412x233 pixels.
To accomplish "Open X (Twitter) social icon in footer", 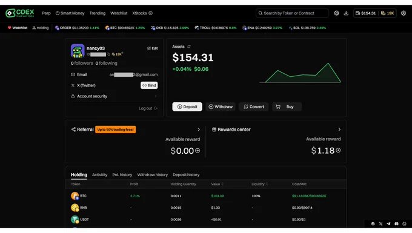I will tap(380, 224).
